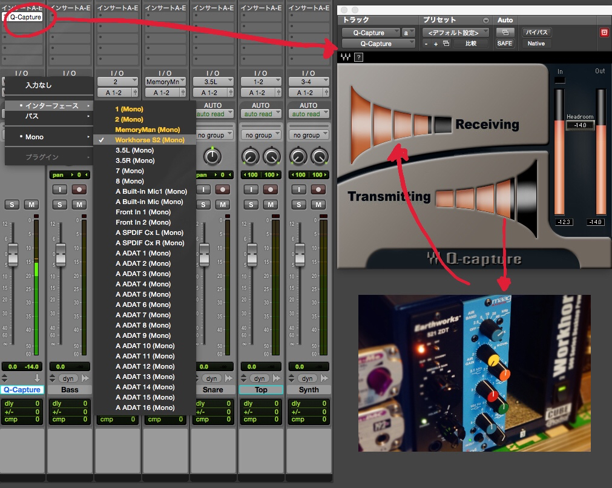The width and height of the screenshot is (612, 488).
Task: Choose A ADAT 16 (Mono) input
Action: pos(145,407)
